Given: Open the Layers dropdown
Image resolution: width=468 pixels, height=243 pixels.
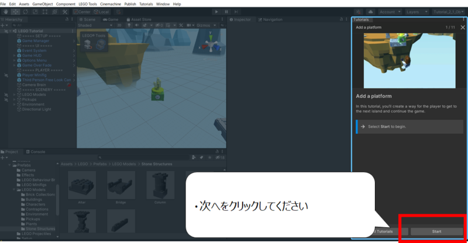Looking at the screenshot, I should 417,12.
